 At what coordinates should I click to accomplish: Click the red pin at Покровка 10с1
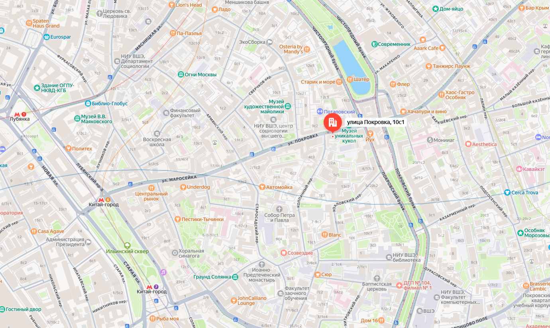[333, 123]
